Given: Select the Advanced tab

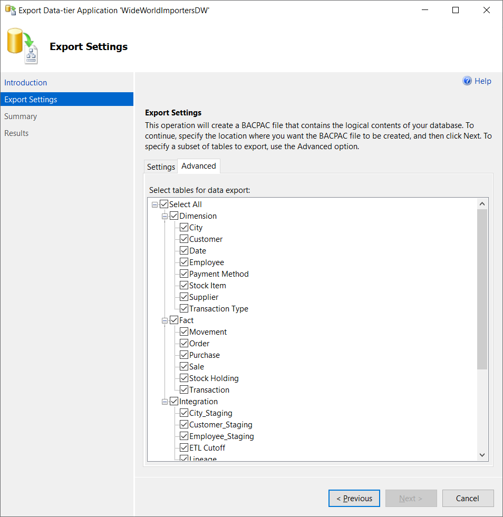Looking at the screenshot, I should tap(199, 165).
